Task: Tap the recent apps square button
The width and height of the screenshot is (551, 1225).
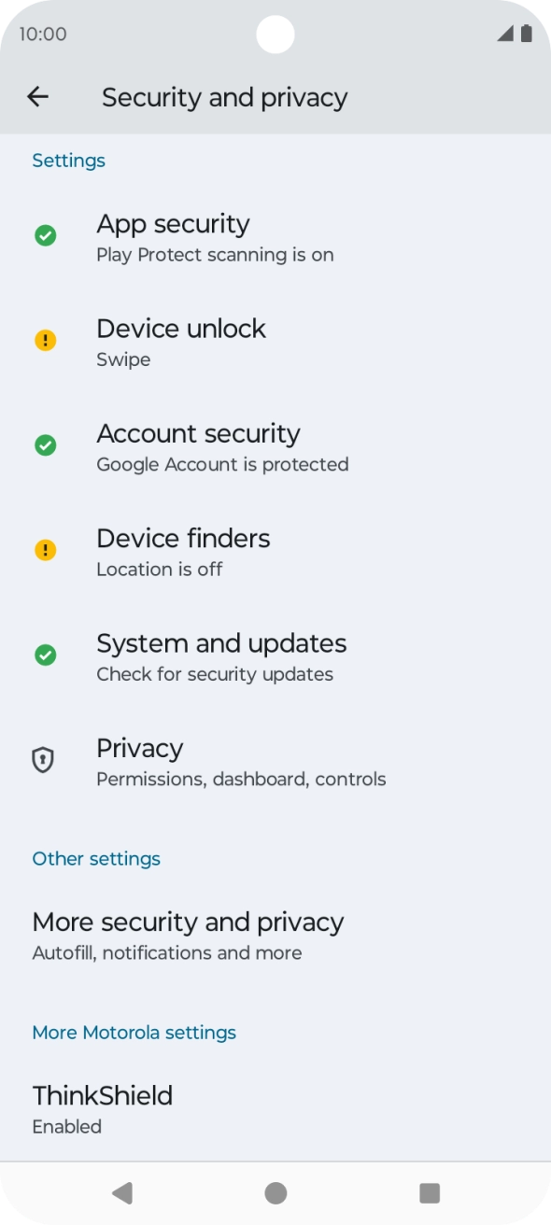Action: 429,1192
